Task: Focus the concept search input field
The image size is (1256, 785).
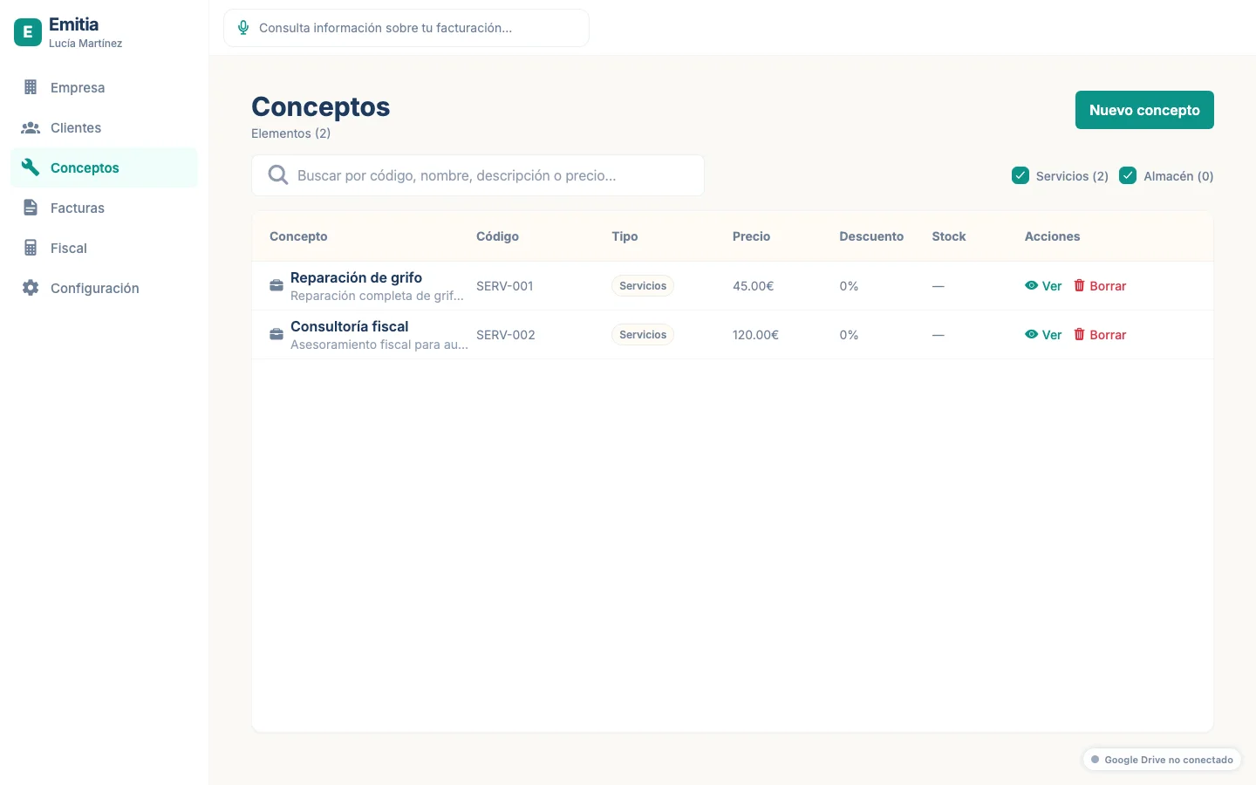Action: coord(478,175)
